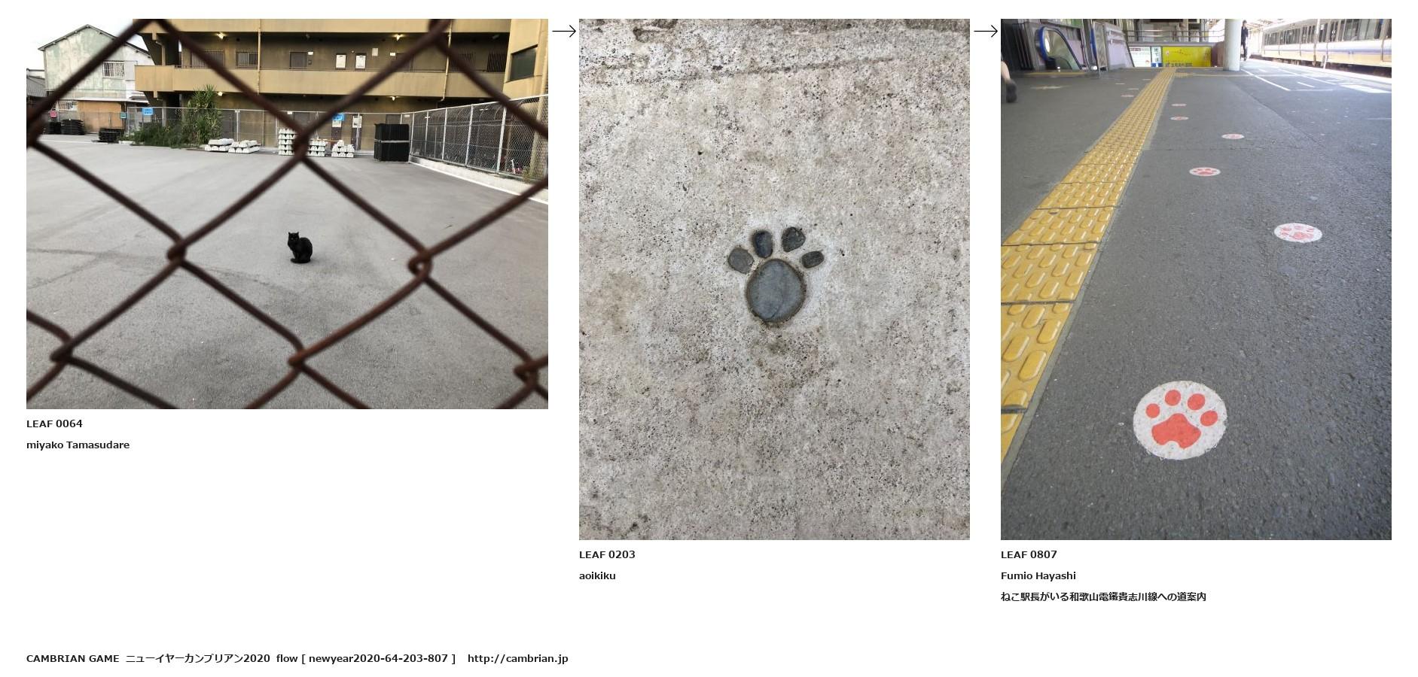Click the ニューイヤーカンブリアン2020 text
This screenshot has height=677, width=1418.
point(197,658)
